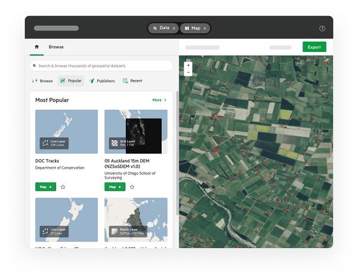Select the Browse breadcrumb tab
Image resolution: width=358 pixels, height=278 pixels.
56,47
